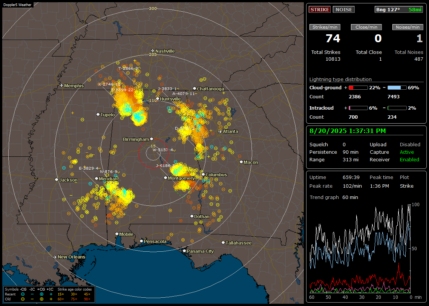Click the Strikes/min header
The width and height of the screenshot is (429, 306).
click(x=325, y=27)
